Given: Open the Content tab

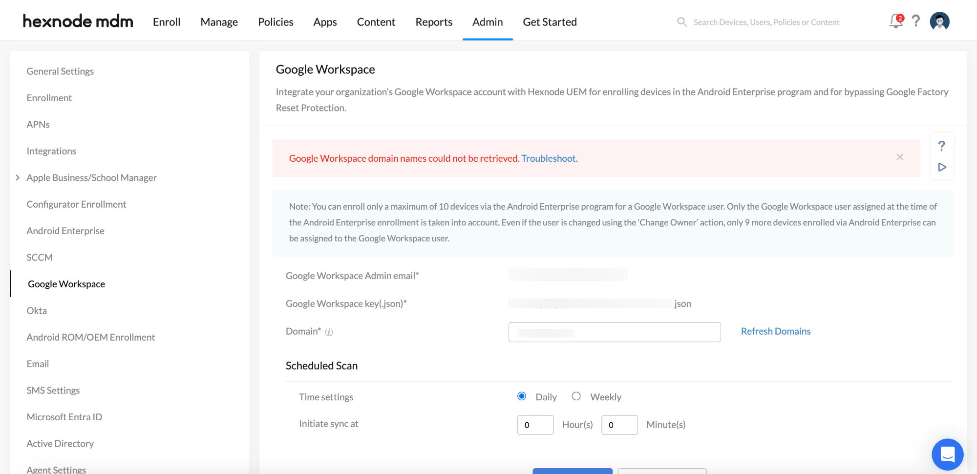Looking at the screenshot, I should [376, 22].
